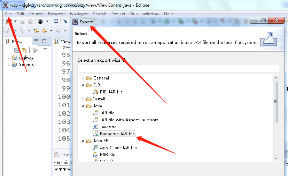Click the crossed-out blue eye toolbar icon
This screenshot has width=288, height=176.
click(x=65, y=21)
